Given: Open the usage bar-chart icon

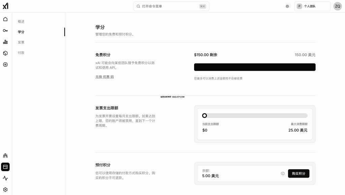Looking at the screenshot, I should (5, 42).
